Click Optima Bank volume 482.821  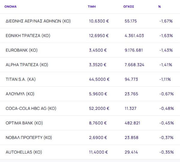click(133, 123)
